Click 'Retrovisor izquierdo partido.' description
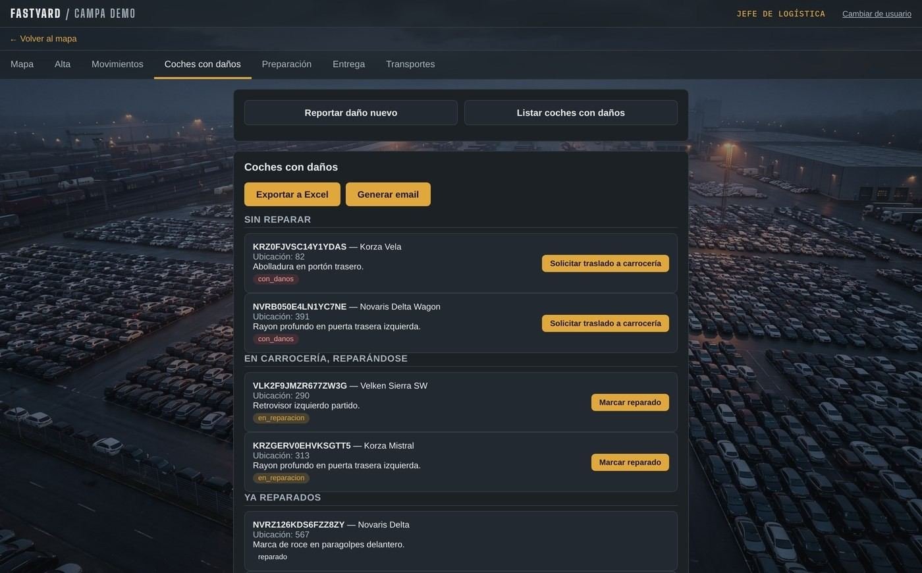Viewport: 922px width, 573px height. point(306,406)
